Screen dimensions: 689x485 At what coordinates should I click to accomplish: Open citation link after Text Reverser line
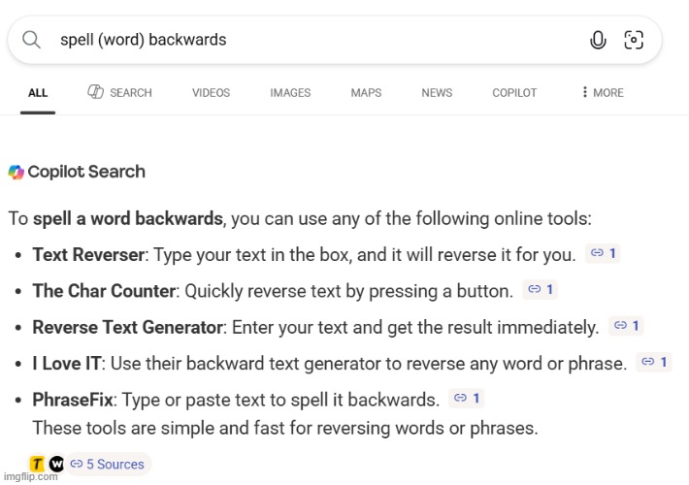(x=604, y=253)
